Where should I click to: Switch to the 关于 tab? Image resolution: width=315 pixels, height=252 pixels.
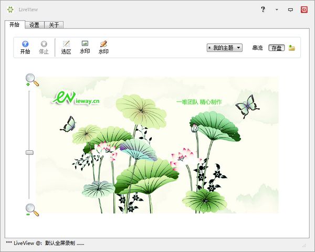54,25
